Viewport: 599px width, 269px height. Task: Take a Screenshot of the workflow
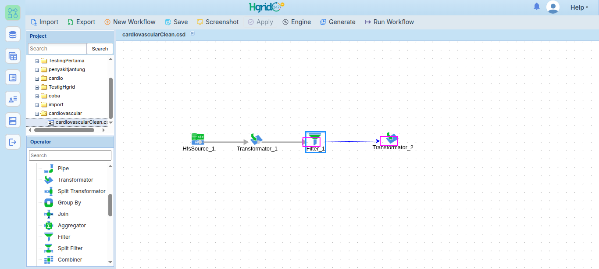point(218,22)
